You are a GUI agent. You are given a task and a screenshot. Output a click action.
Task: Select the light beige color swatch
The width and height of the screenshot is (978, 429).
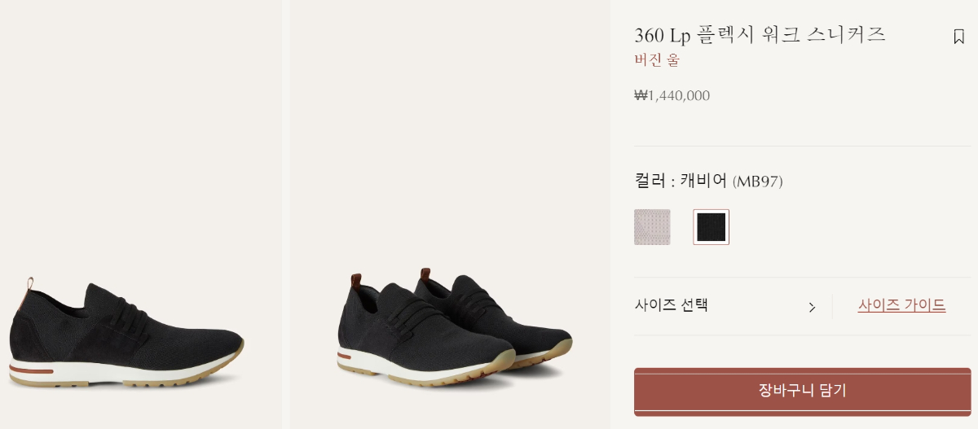pyautogui.click(x=652, y=227)
